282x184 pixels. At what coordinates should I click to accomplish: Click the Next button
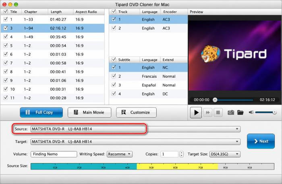pos(261,141)
